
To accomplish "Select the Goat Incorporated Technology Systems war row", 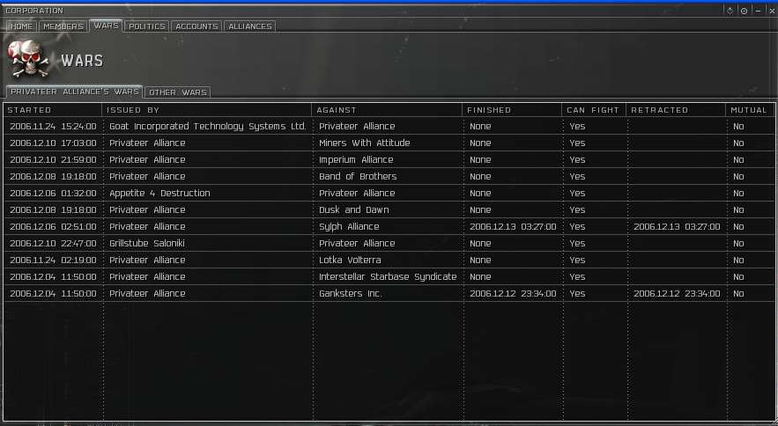I will 207,126.
